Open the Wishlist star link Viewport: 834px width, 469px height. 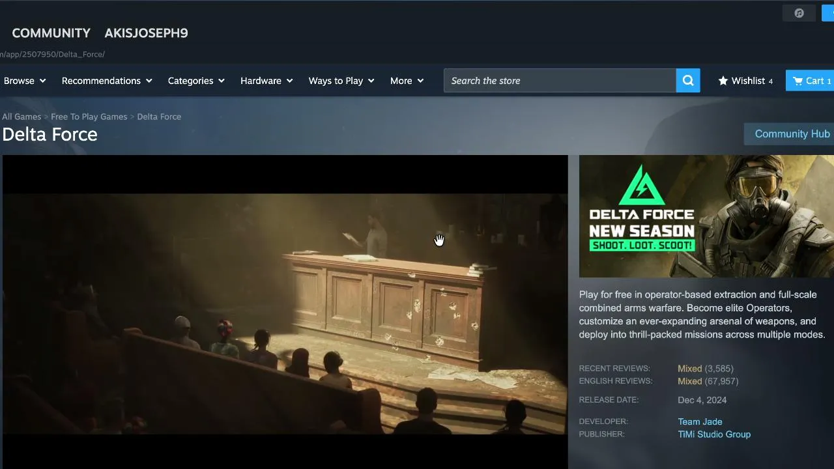pos(745,81)
